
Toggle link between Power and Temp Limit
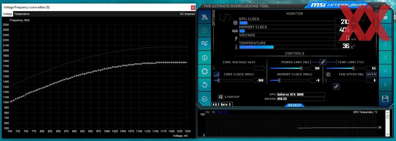(x=323, y=62)
